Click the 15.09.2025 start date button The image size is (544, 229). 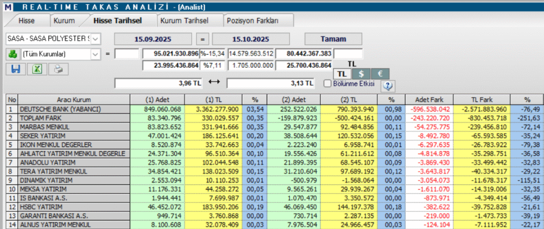[153, 39]
